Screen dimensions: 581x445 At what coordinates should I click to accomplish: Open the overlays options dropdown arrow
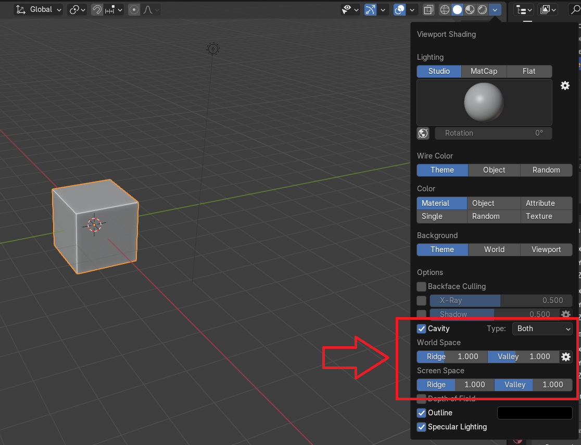[x=412, y=10]
